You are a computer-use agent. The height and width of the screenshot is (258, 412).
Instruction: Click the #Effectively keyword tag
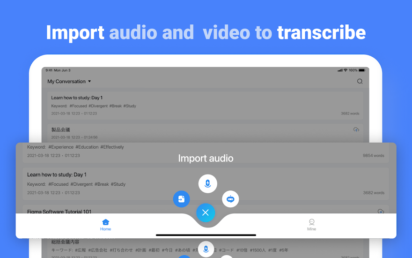click(x=112, y=147)
